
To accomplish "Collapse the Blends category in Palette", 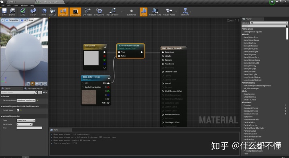I will coord(242,34).
